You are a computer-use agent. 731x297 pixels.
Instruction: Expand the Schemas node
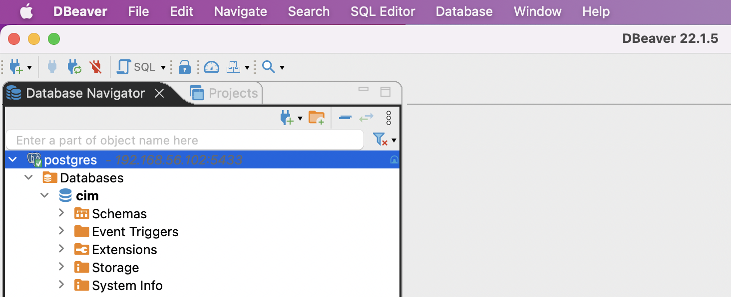[x=61, y=213]
